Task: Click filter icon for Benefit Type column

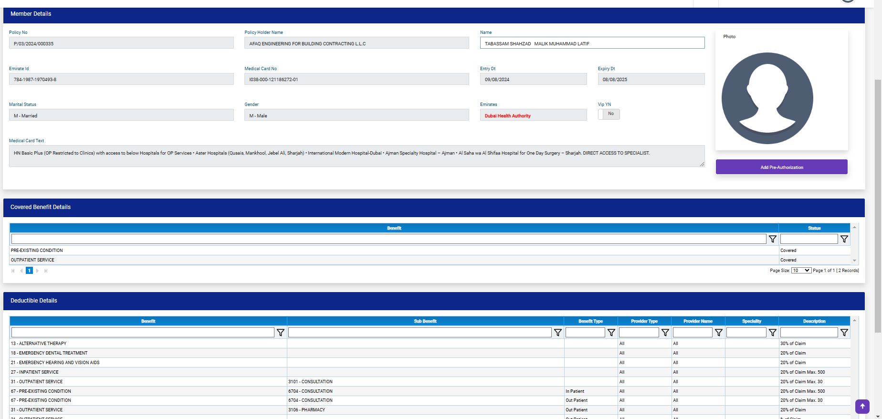Action: [611, 333]
